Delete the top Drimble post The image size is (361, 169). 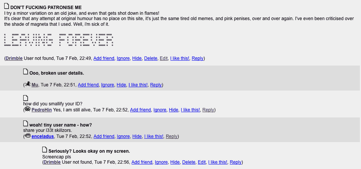point(151,58)
